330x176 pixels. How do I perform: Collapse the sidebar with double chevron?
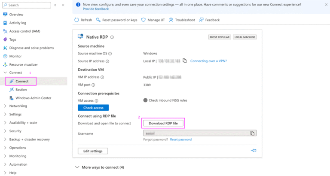[x=63, y=5]
